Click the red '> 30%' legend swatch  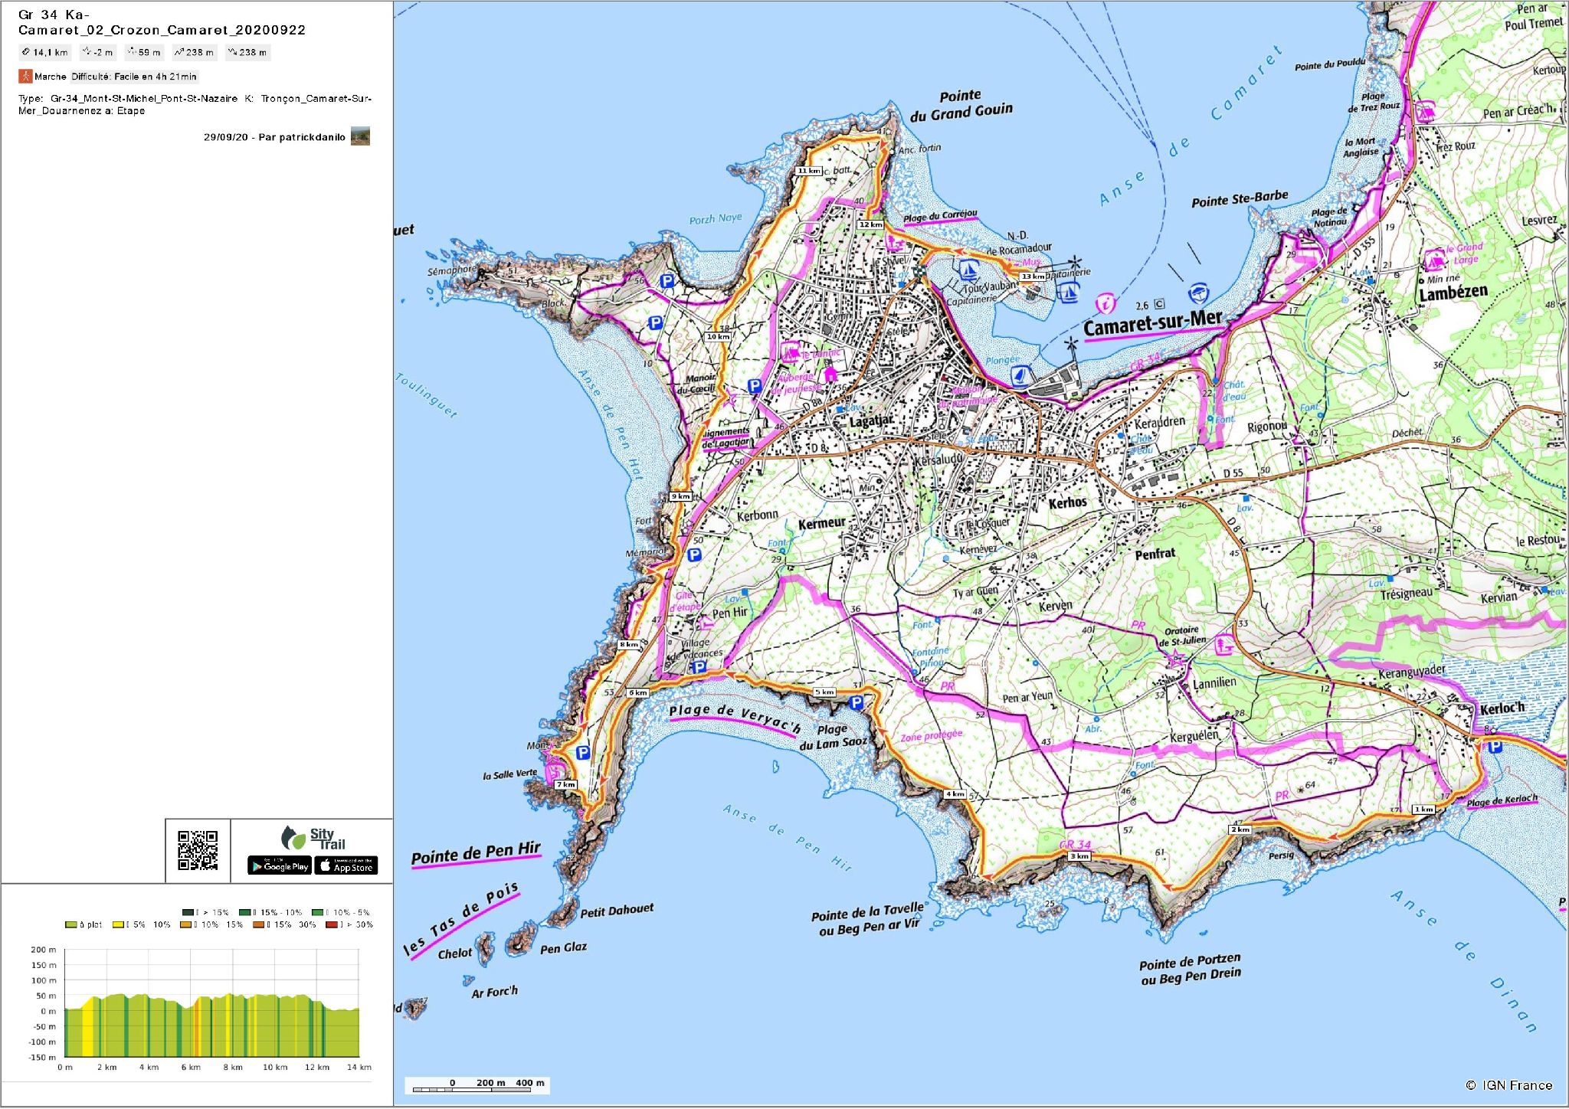tap(331, 925)
